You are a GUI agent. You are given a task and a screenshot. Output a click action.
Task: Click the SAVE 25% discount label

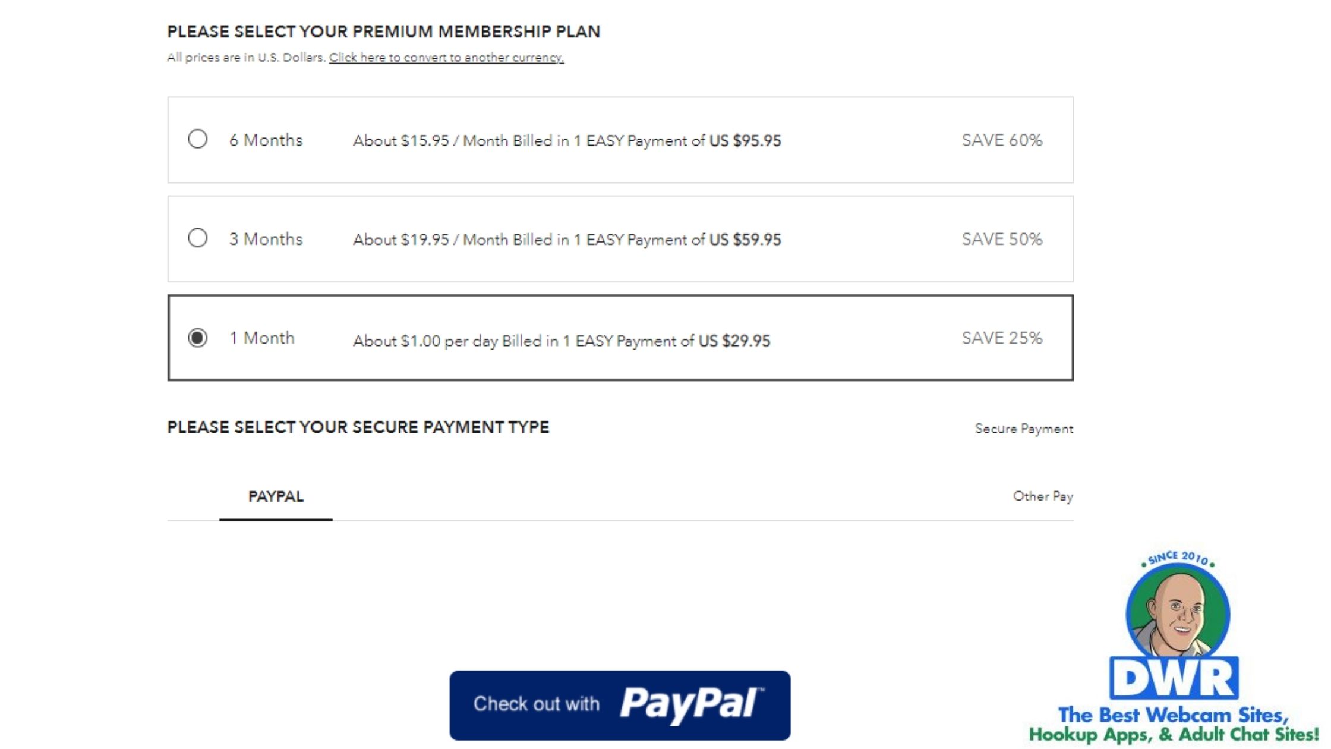coord(1002,338)
